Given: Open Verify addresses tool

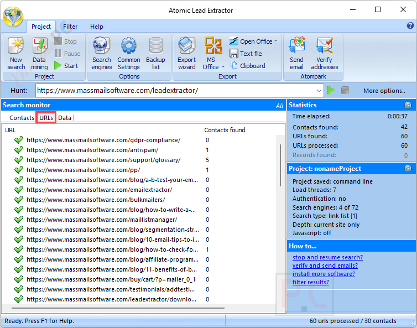Looking at the screenshot, I should (x=325, y=54).
